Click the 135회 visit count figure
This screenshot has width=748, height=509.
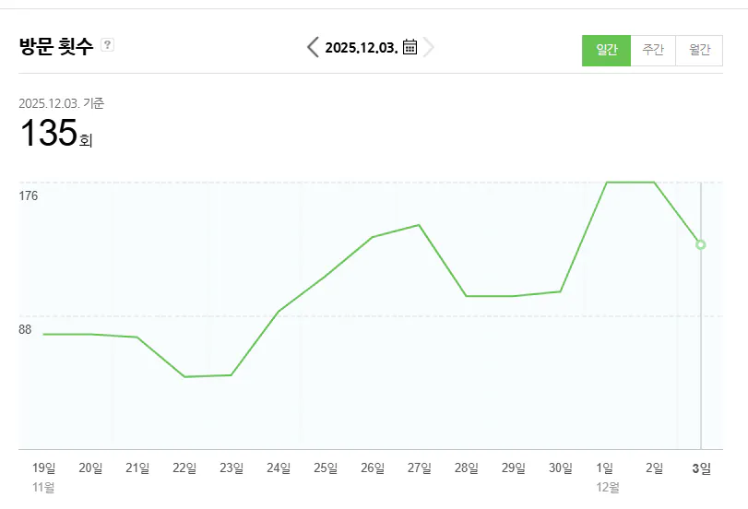[x=56, y=135]
